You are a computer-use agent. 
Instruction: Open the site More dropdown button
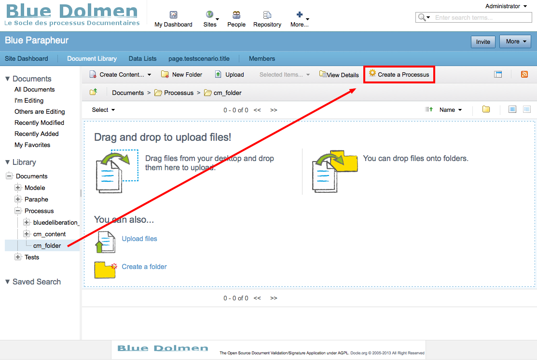click(x=515, y=41)
